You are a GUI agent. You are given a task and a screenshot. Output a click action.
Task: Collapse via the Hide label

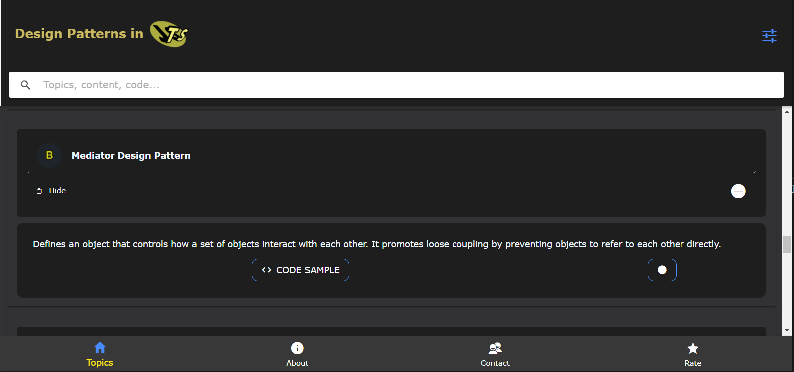57,191
